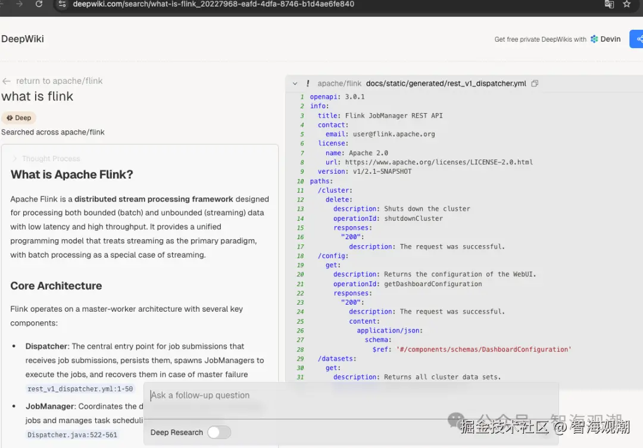The height and width of the screenshot is (448, 643).
Task: Click the browser forward arrow
Action: click(x=19, y=4)
